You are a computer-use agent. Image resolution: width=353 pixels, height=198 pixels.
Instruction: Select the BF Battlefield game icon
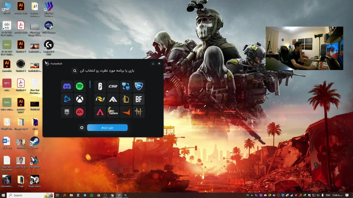click(x=139, y=99)
